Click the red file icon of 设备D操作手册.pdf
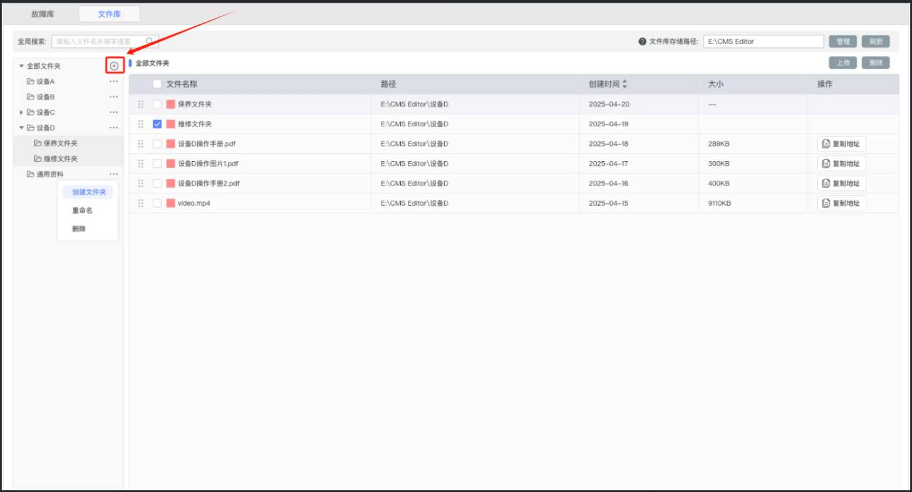912x492 pixels. tap(170, 144)
